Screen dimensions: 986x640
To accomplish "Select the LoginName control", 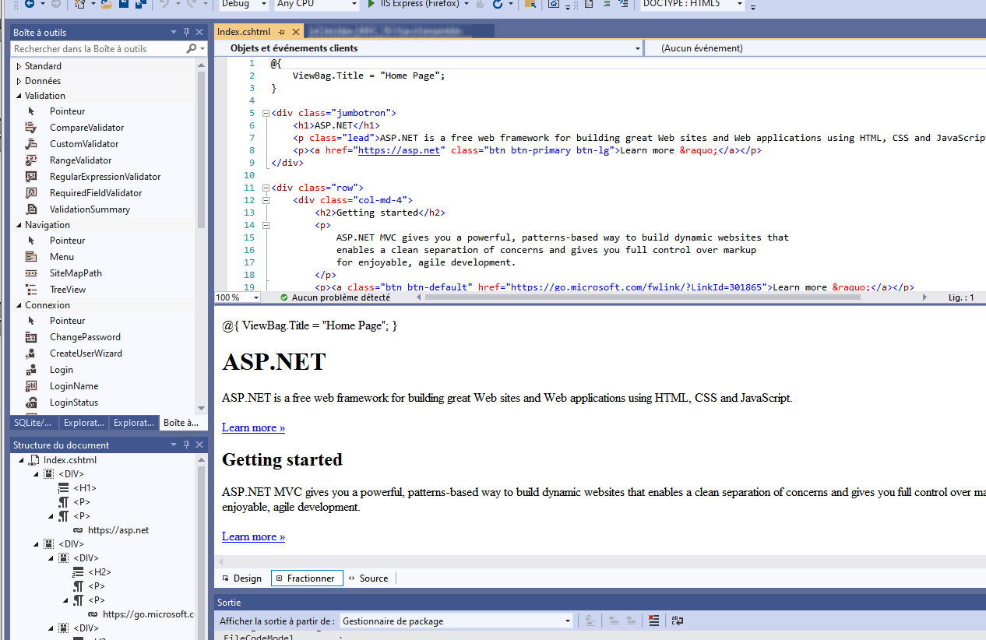I will [x=74, y=386].
